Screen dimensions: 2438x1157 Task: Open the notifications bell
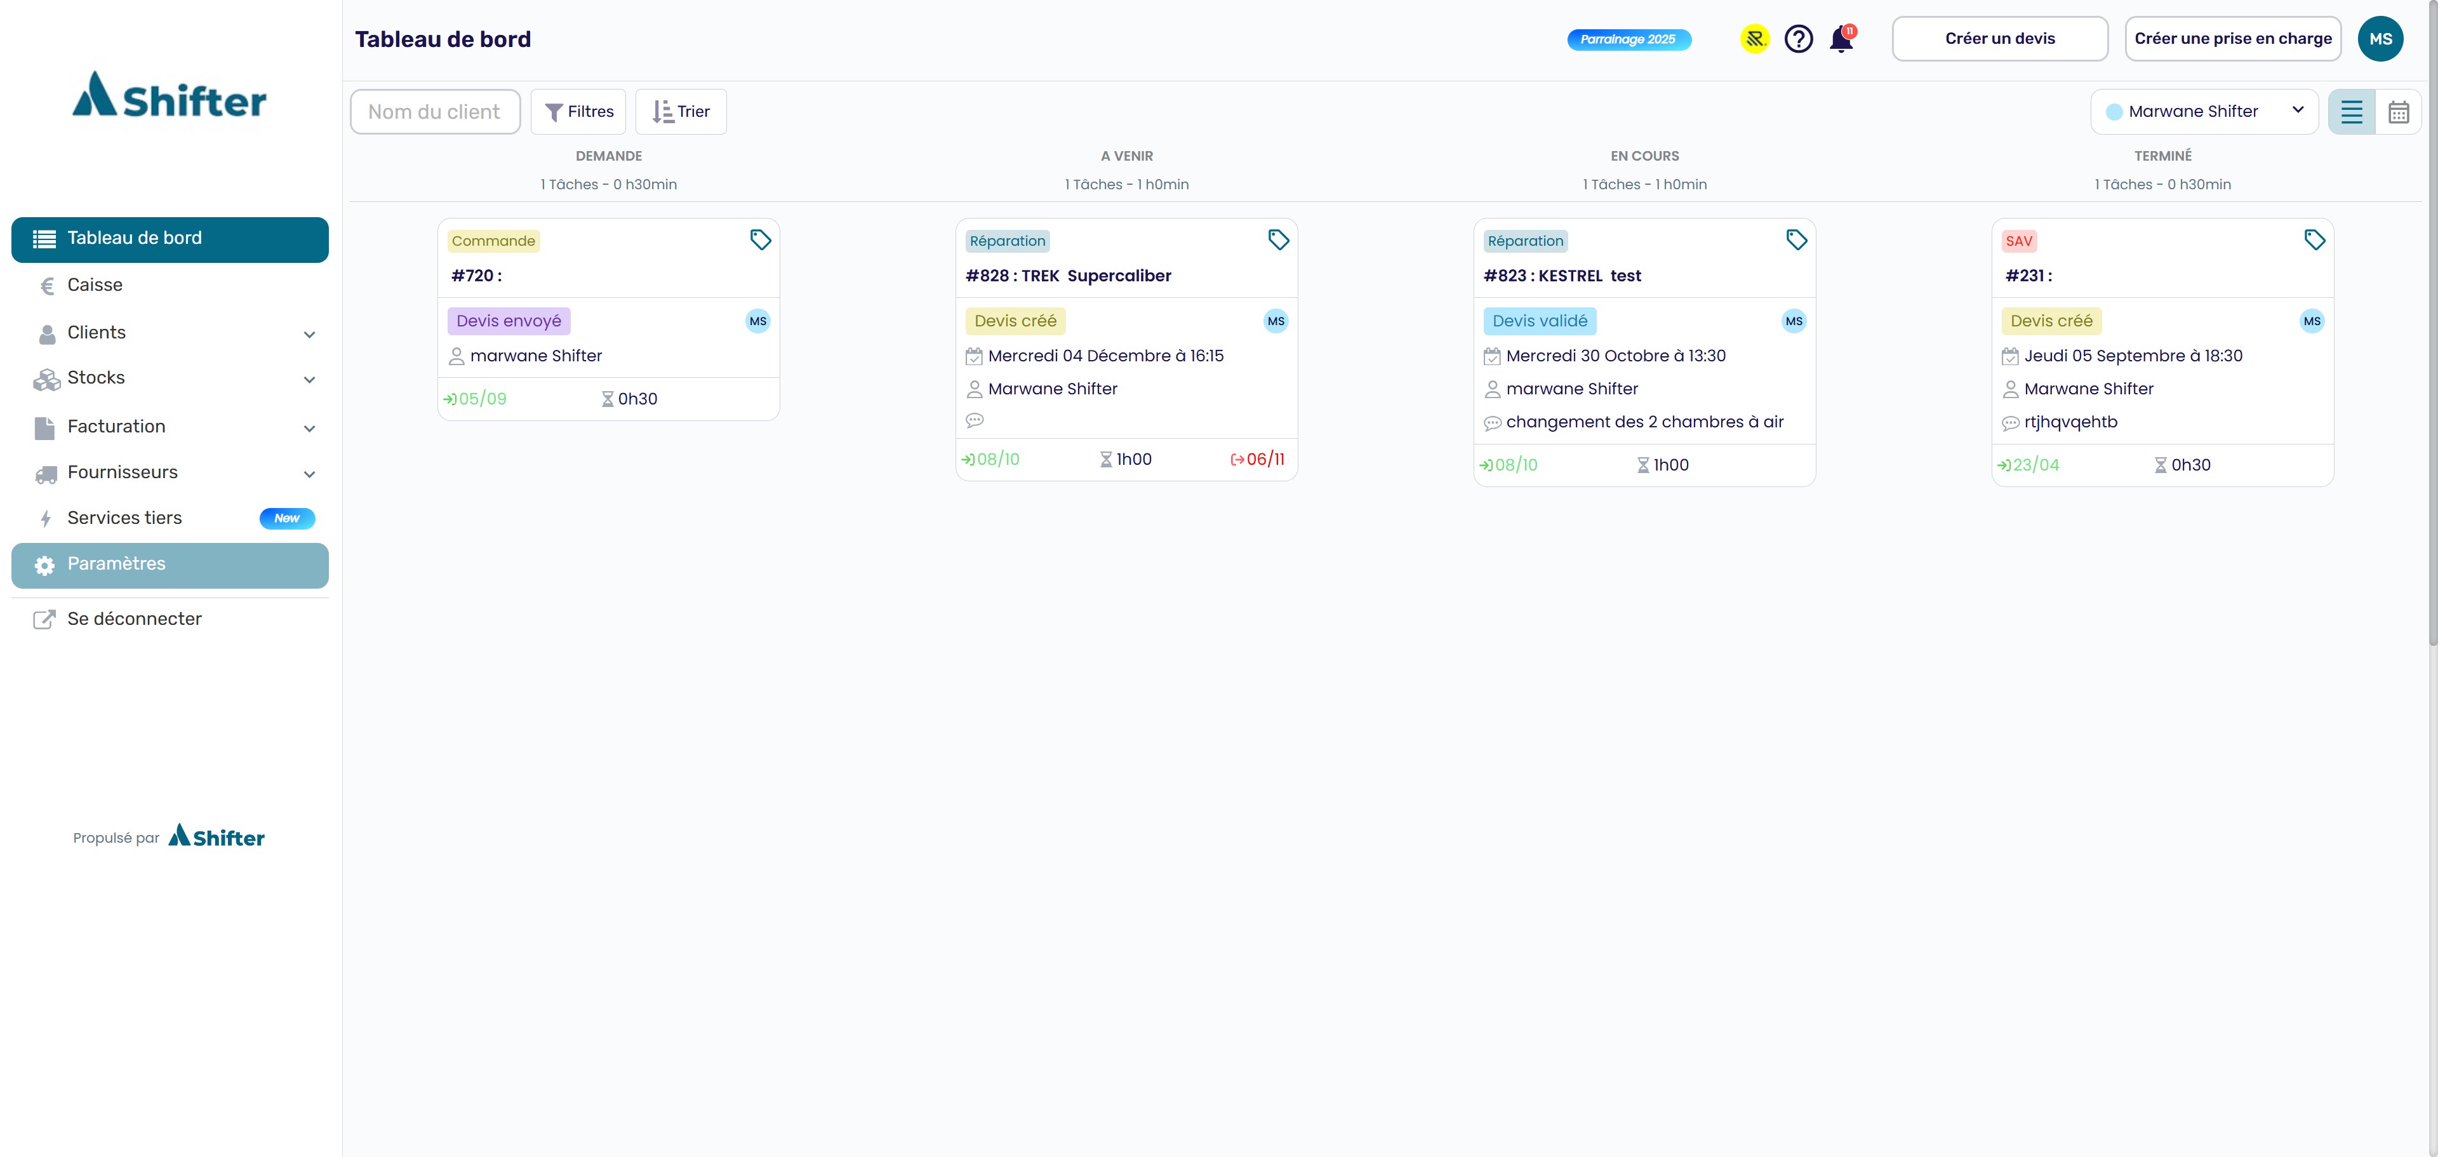tap(1841, 40)
